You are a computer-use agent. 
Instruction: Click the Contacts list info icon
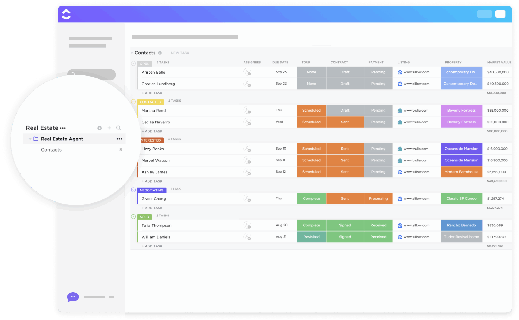[160, 53]
